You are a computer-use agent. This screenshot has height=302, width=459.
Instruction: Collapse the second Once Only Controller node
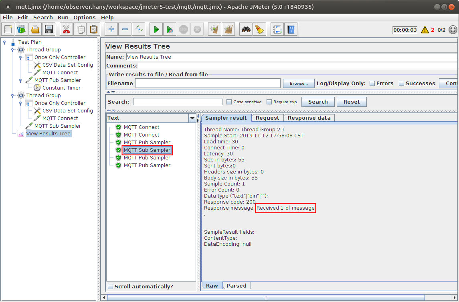20,103
